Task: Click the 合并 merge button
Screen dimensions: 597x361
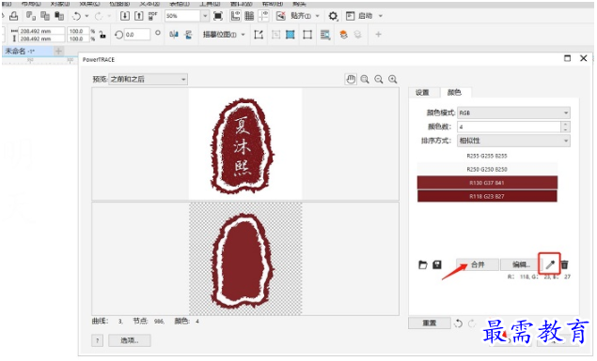Action: tap(478, 264)
